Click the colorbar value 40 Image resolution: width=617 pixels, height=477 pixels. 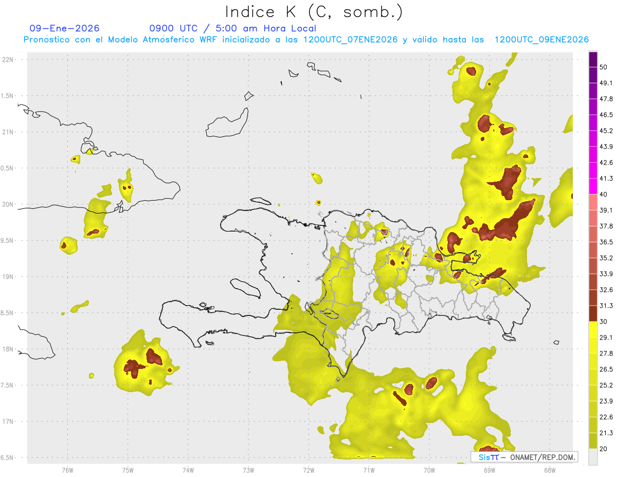click(x=604, y=195)
